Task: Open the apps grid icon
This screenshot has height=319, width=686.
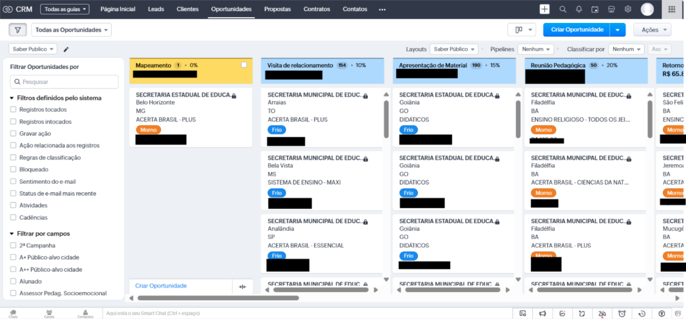Action: (x=672, y=9)
